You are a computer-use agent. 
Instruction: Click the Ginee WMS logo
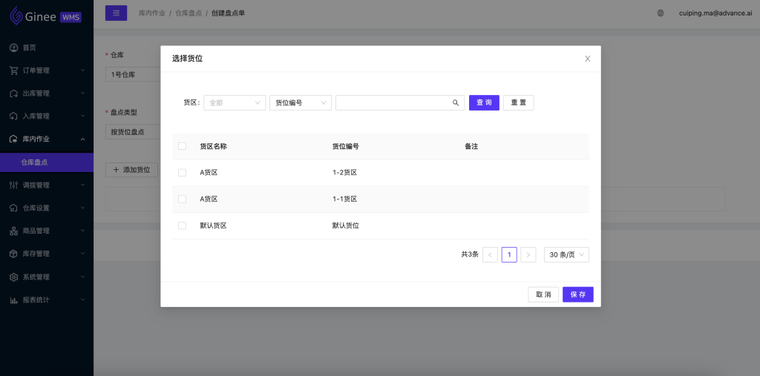point(45,16)
